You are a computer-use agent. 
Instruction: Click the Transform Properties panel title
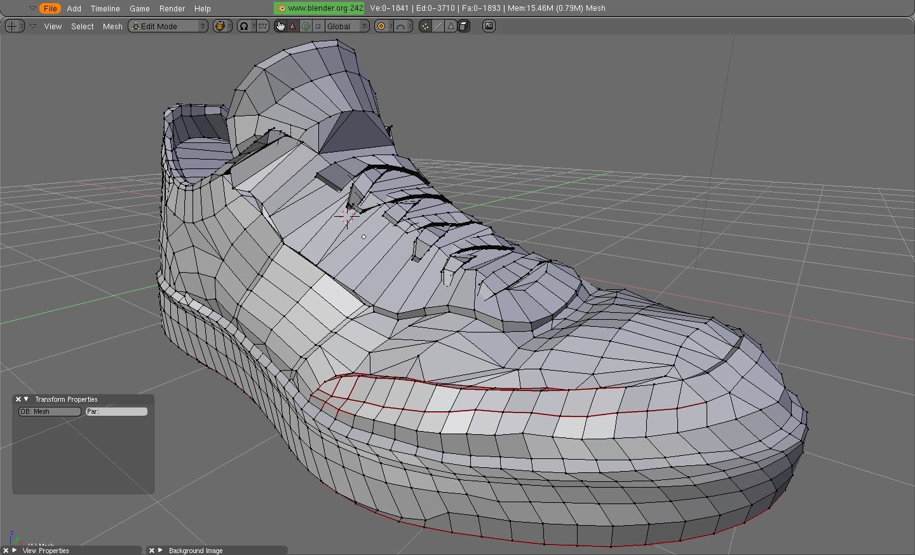66,399
